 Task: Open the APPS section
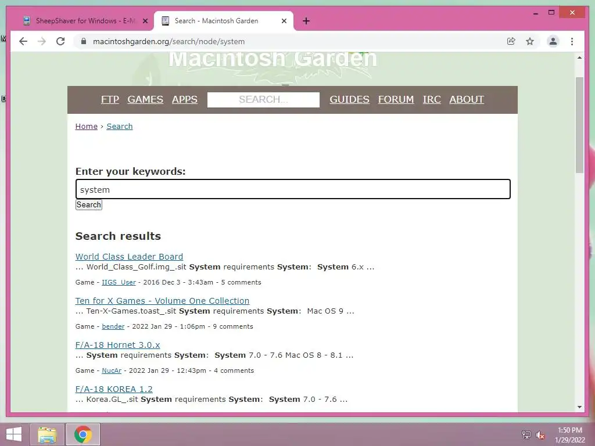pyautogui.click(x=184, y=99)
